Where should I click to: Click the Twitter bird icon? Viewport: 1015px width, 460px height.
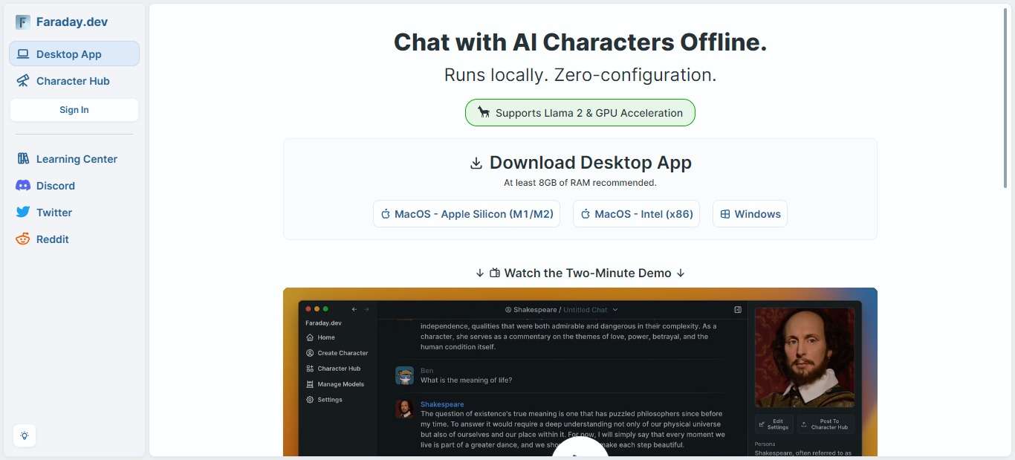[x=23, y=213]
